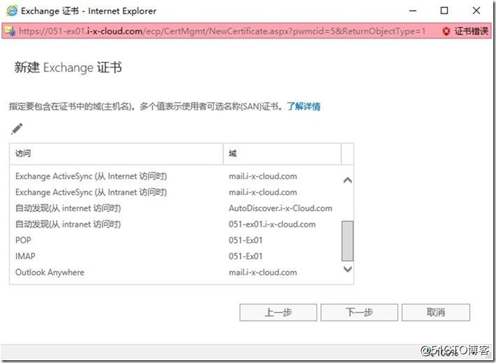Click the 下一步 next button
Screen dimensions: 496x363
359,312
